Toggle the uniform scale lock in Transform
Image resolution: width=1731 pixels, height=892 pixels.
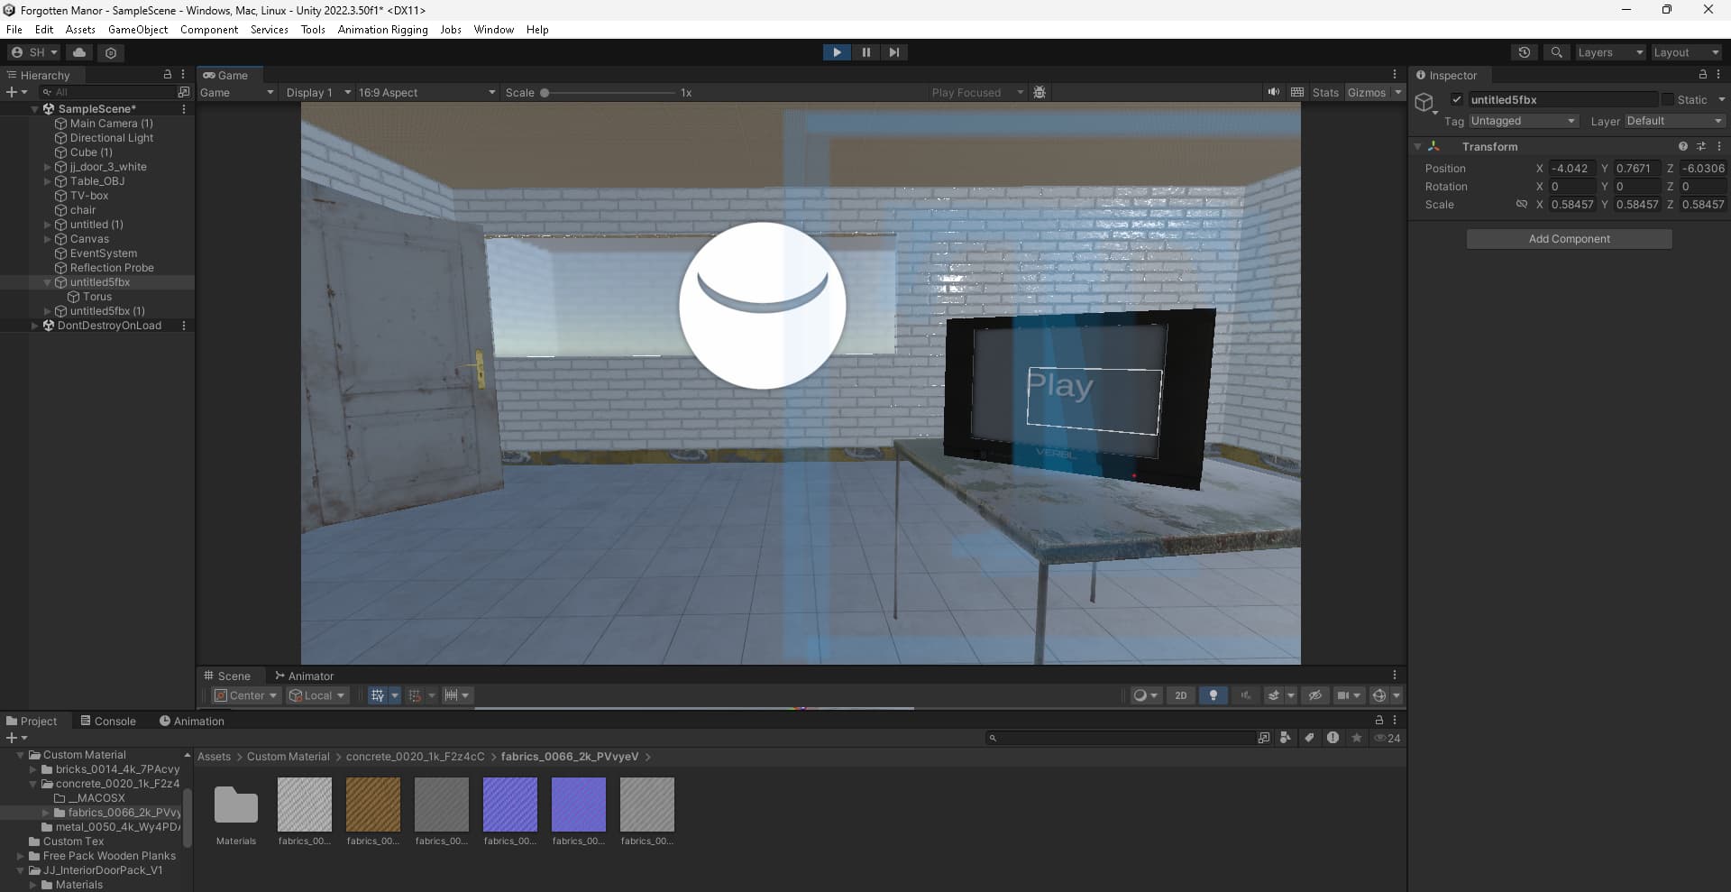tap(1522, 205)
